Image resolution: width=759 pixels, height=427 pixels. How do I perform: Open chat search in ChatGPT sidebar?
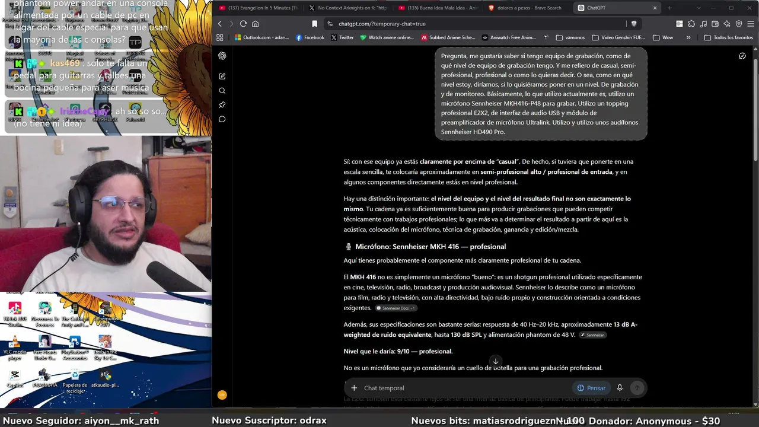coord(222,91)
